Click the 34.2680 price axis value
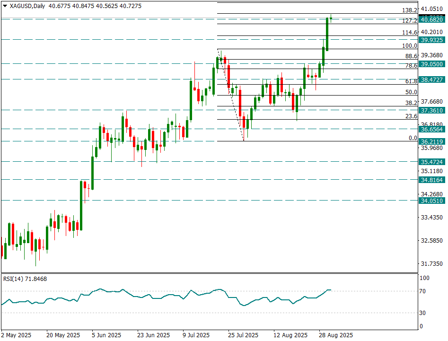This screenshot has width=448, height=341. (432, 194)
